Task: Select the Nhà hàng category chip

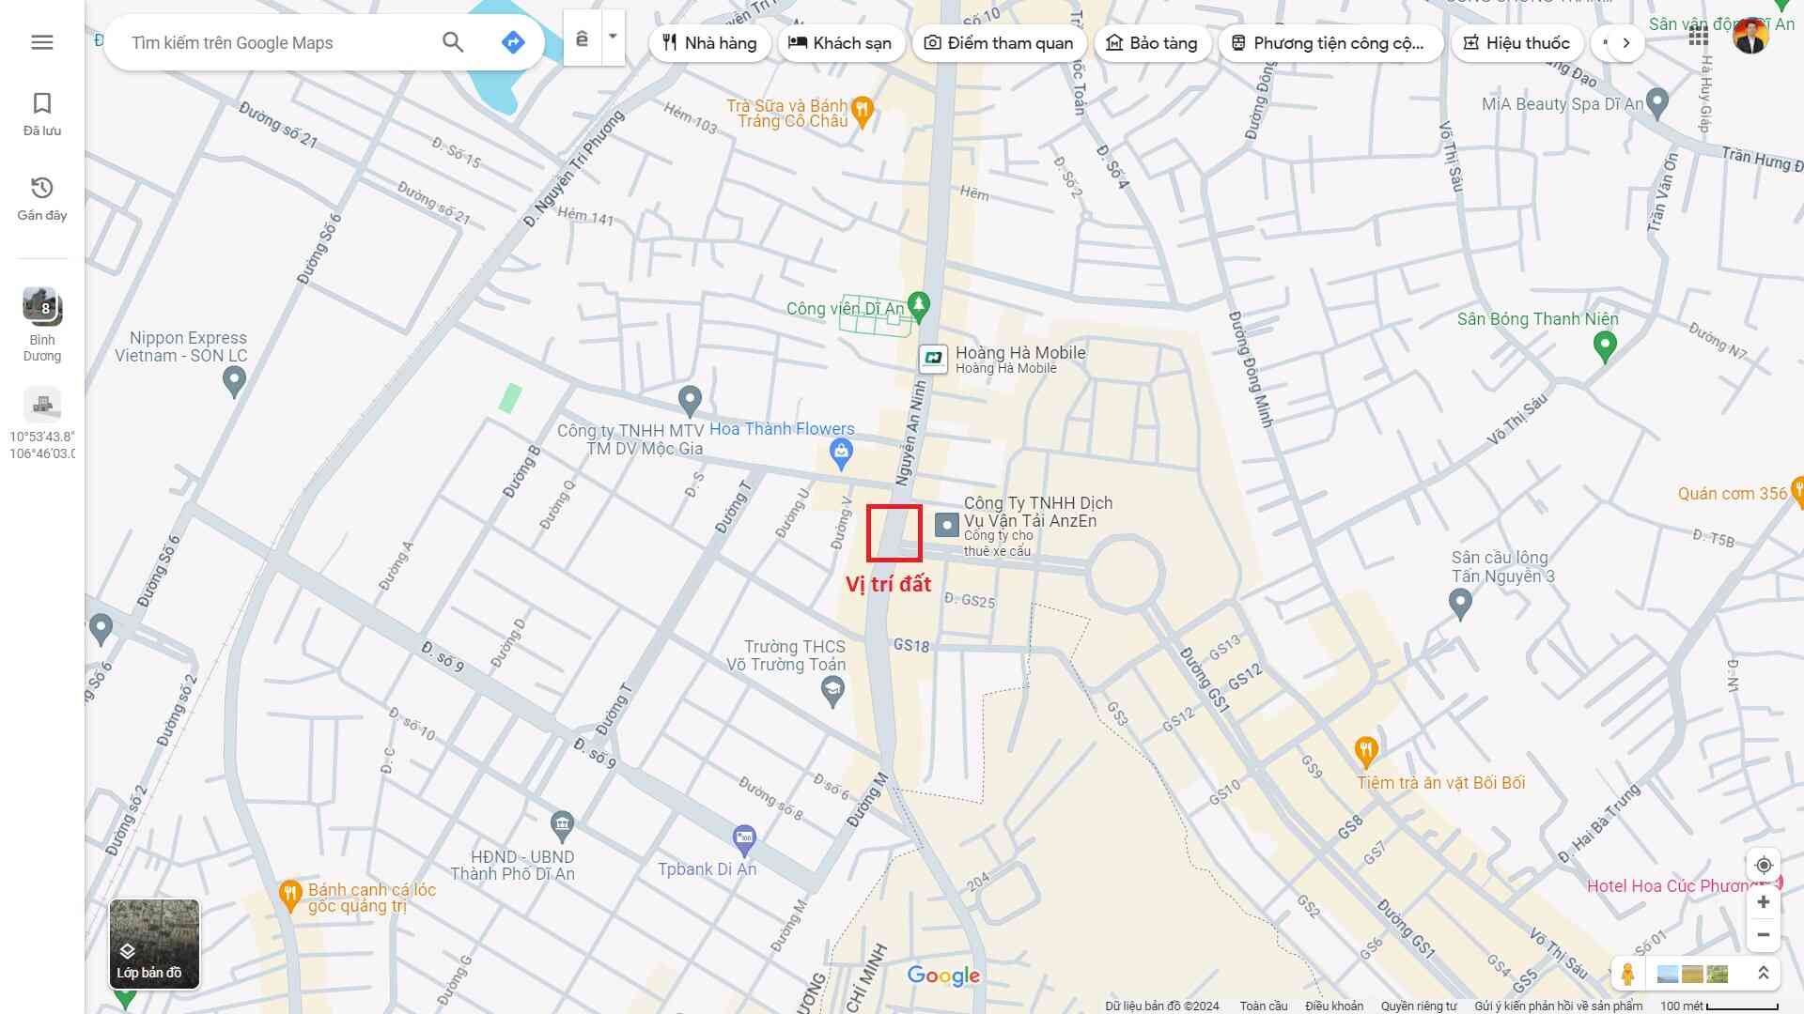Action: coord(709,43)
